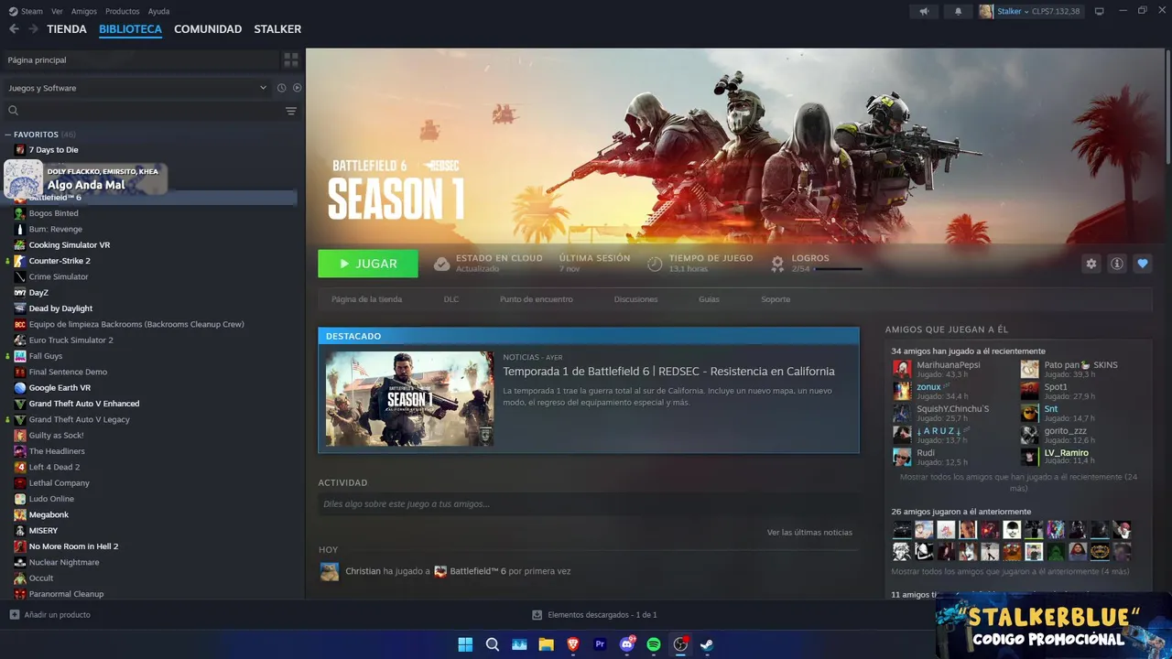Open game settings gear icon
This screenshot has width=1172, height=659.
[1091, 264]
